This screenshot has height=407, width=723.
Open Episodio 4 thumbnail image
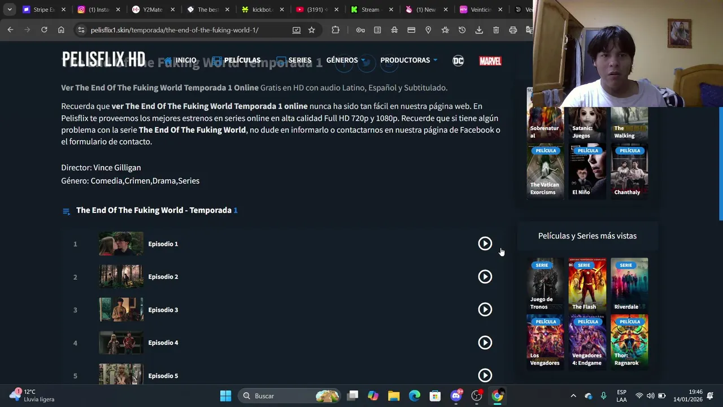[x=121, y=343]
